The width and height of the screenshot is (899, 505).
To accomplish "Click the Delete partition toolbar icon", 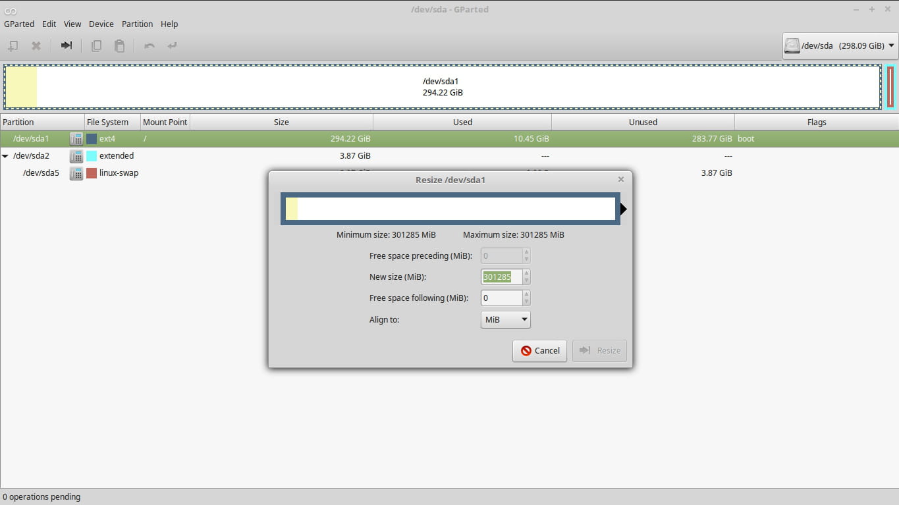I will [x=36, y=46].
